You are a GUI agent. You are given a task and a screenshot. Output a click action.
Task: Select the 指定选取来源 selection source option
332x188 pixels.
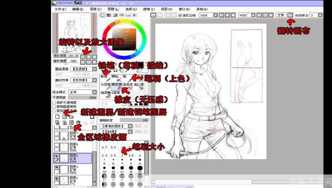pyautogui.click(x=54, y=111)
